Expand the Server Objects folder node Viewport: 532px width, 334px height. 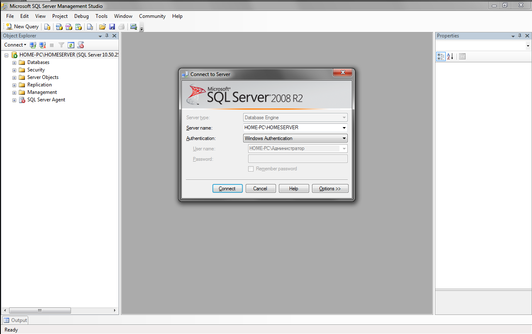[14, 78]
